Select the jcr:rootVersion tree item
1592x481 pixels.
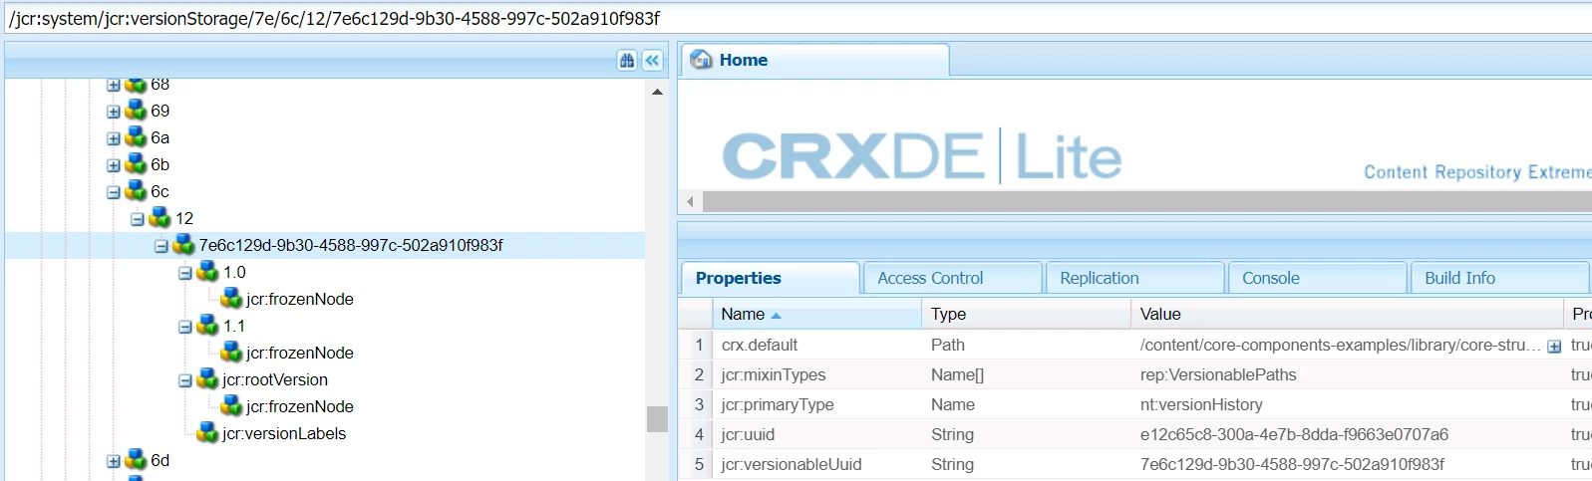coord(275,379)
